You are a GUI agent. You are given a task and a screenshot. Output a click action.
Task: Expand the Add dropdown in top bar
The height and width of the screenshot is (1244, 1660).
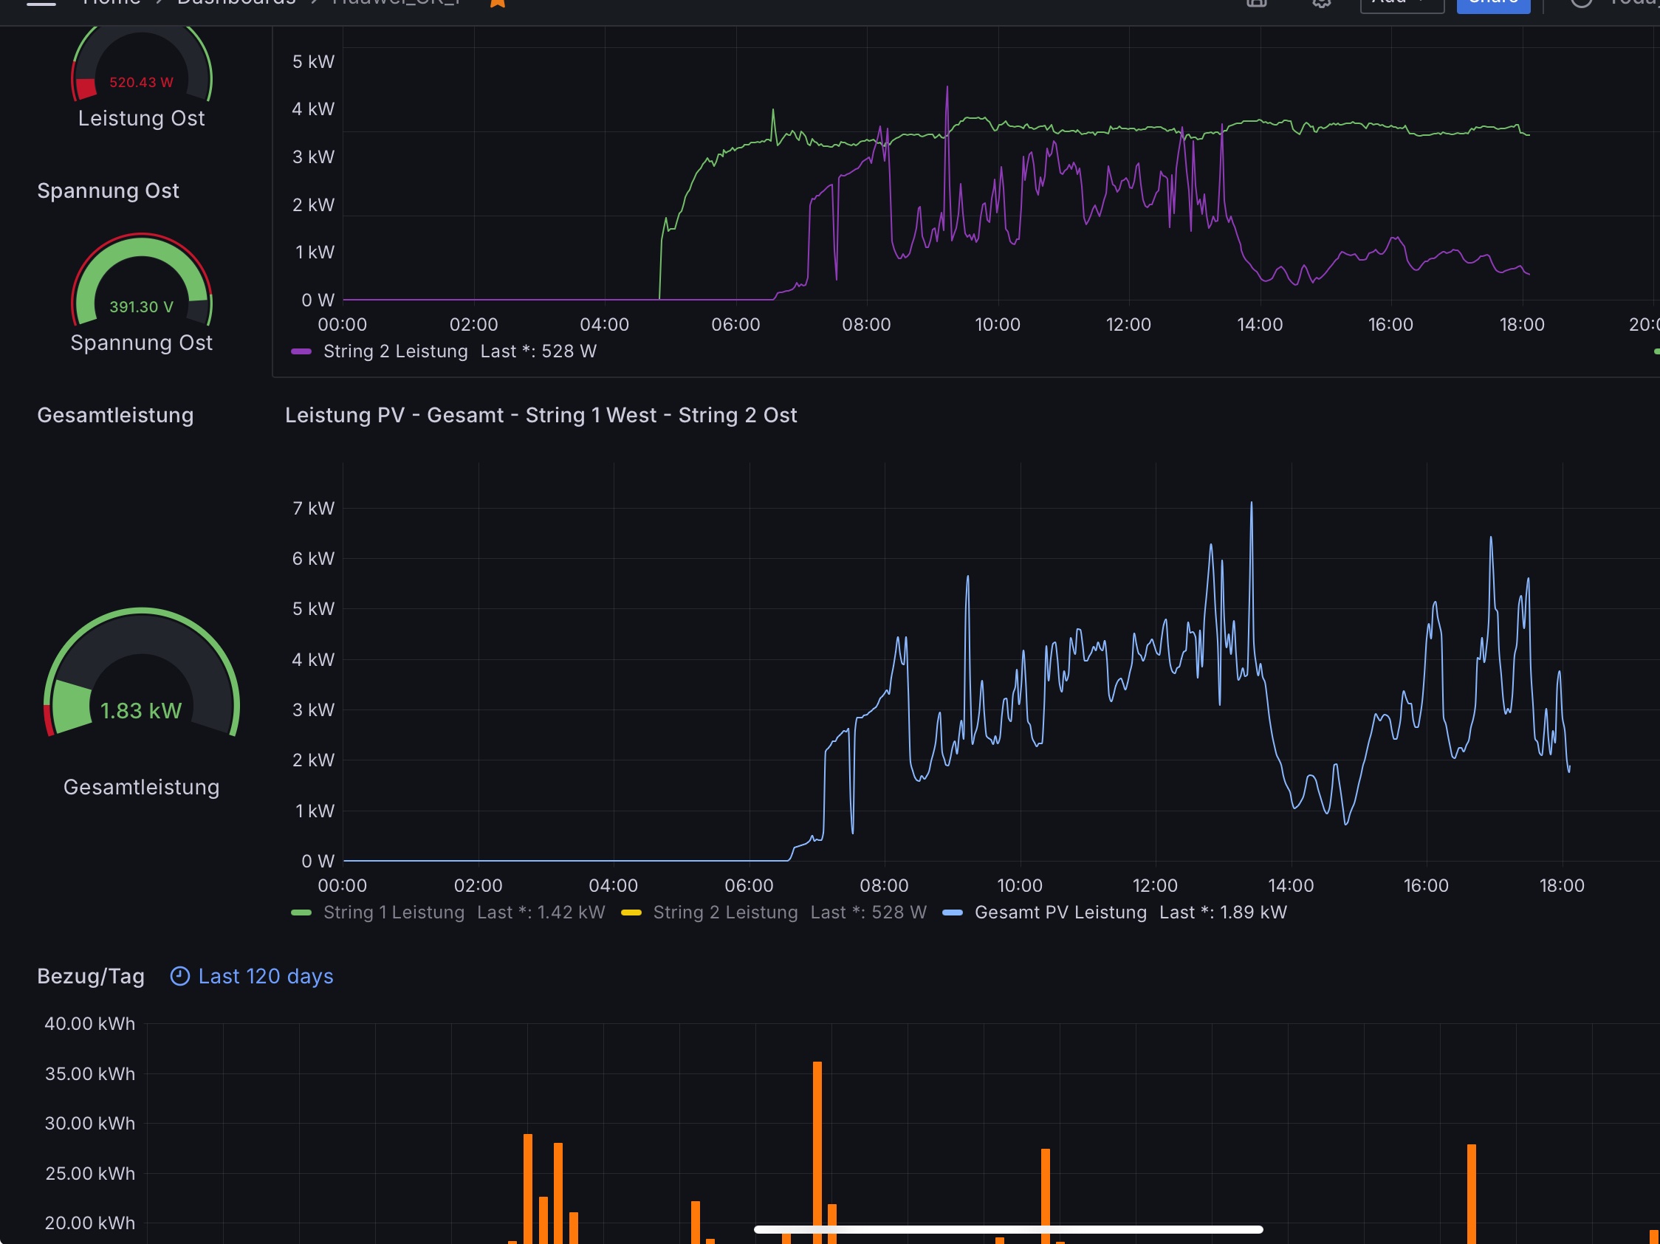[1401, 4]
